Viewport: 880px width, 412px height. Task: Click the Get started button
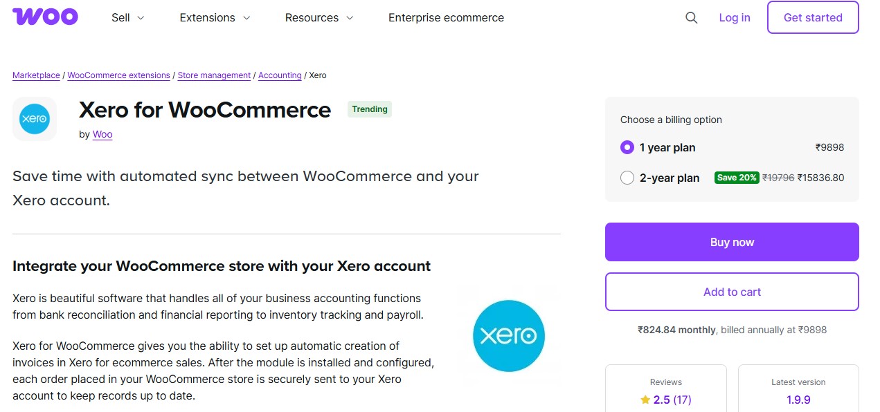pos(812,17)
